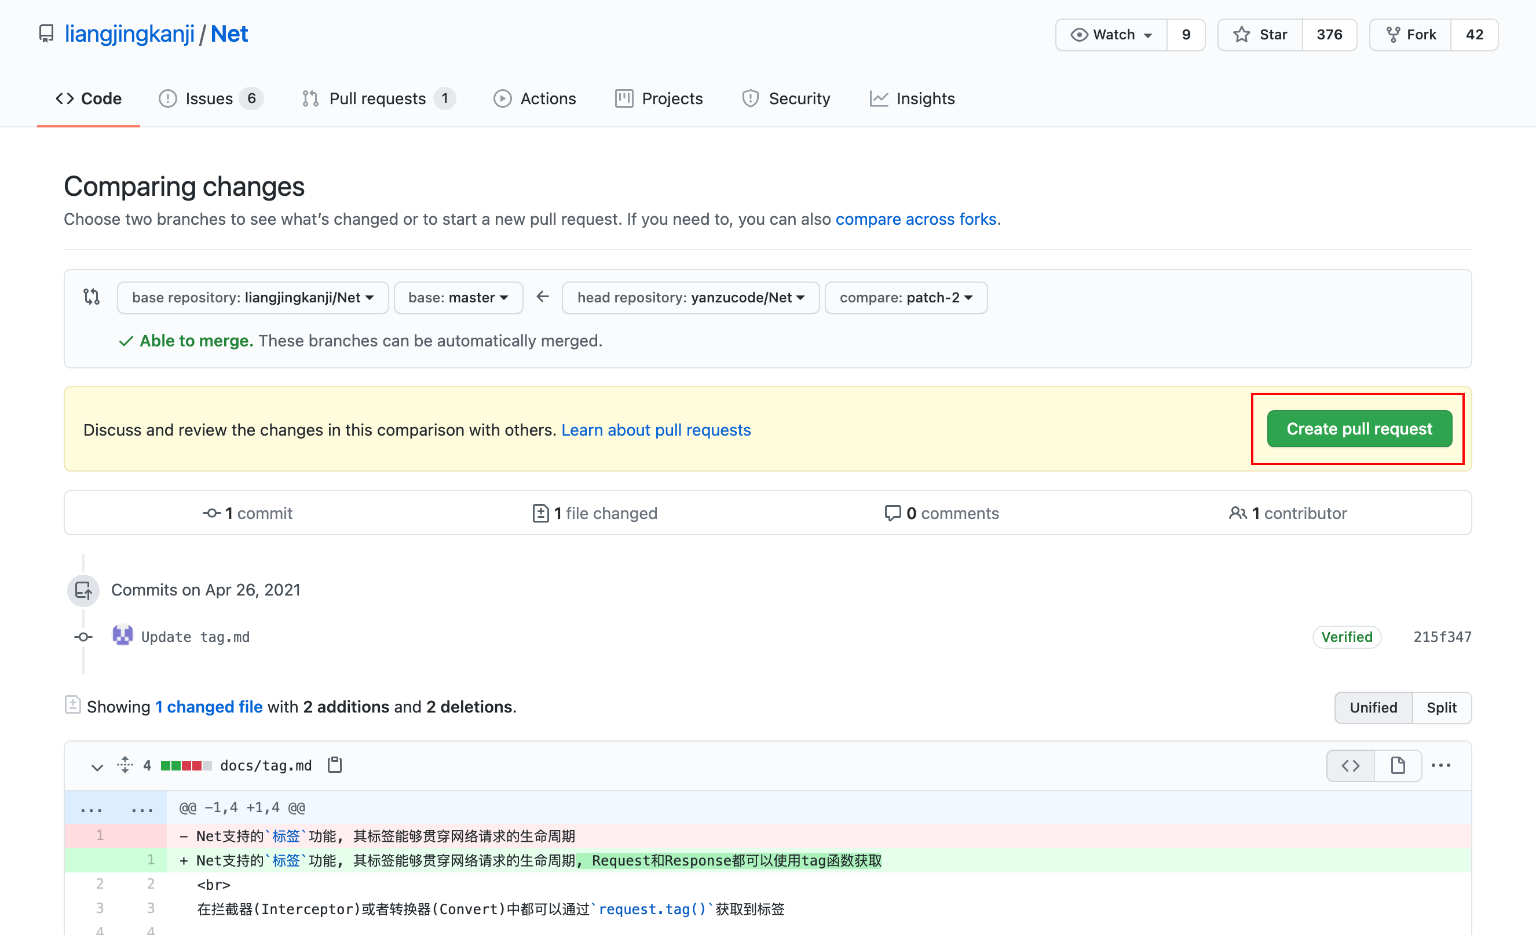Image resolution: width=1536 pixels, height=935 pixels.
Task: Expand all lines of the docs/tag.md diff
Action: pos(125,765)
